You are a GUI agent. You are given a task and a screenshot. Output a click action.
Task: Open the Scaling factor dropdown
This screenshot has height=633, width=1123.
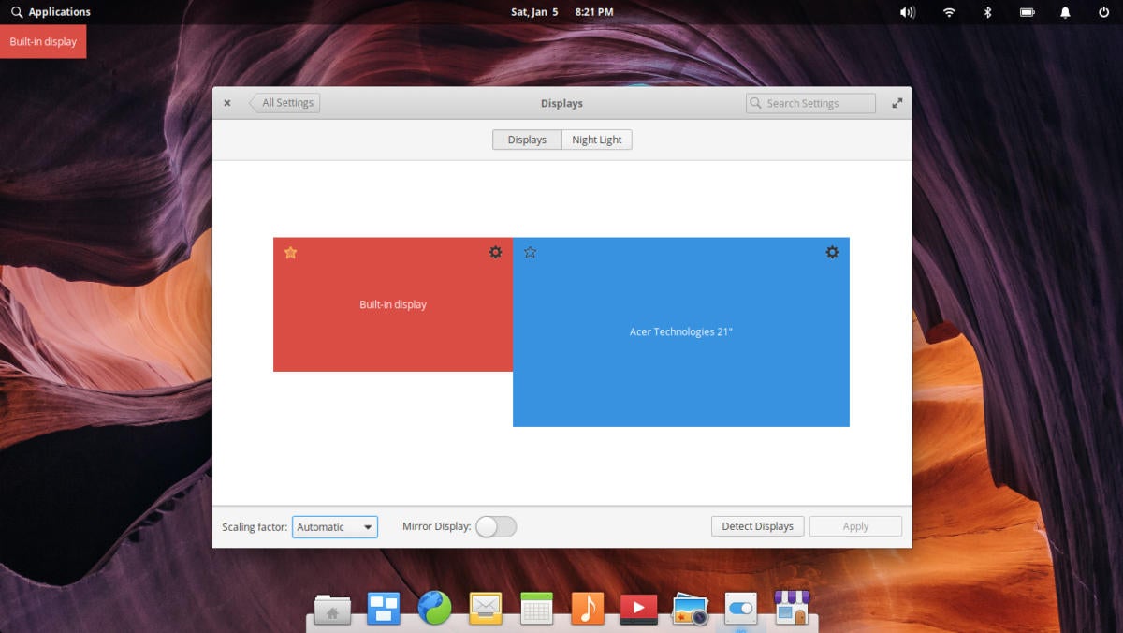point(335,526)
